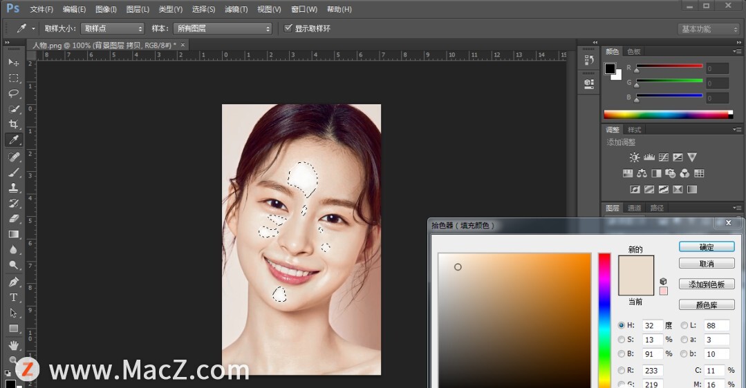Select the B brightness radio button

pos(622,353)
